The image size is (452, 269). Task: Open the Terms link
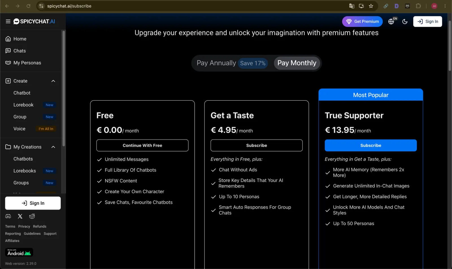click(10, 226)
